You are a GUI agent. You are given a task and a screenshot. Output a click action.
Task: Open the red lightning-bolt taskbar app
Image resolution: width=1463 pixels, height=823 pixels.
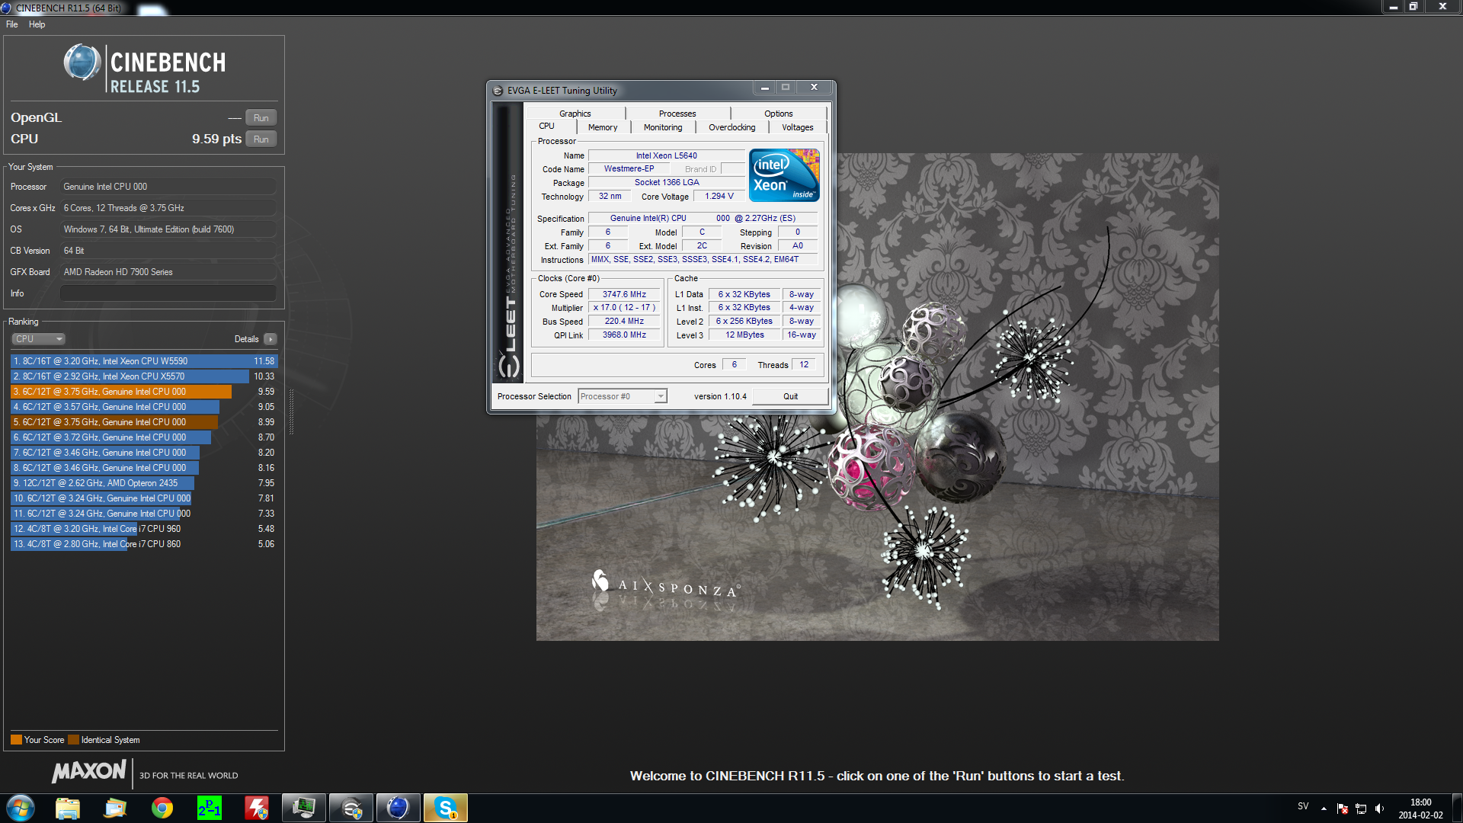point(257,808)
